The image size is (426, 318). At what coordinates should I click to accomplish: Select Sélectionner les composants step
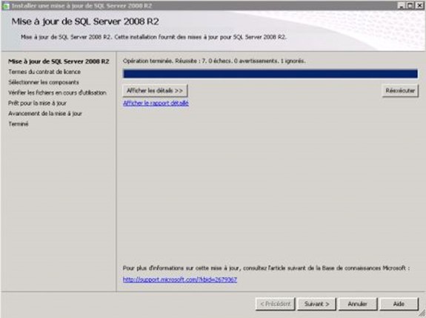pos(44,82)
